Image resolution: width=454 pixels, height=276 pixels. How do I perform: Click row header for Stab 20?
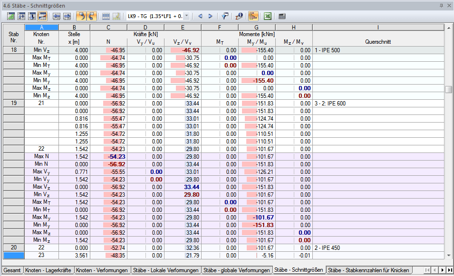(14, 247)
